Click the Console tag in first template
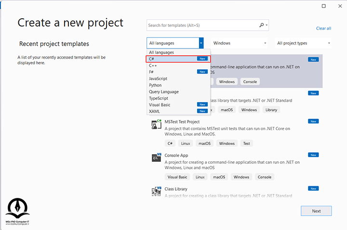 (250, 82)
